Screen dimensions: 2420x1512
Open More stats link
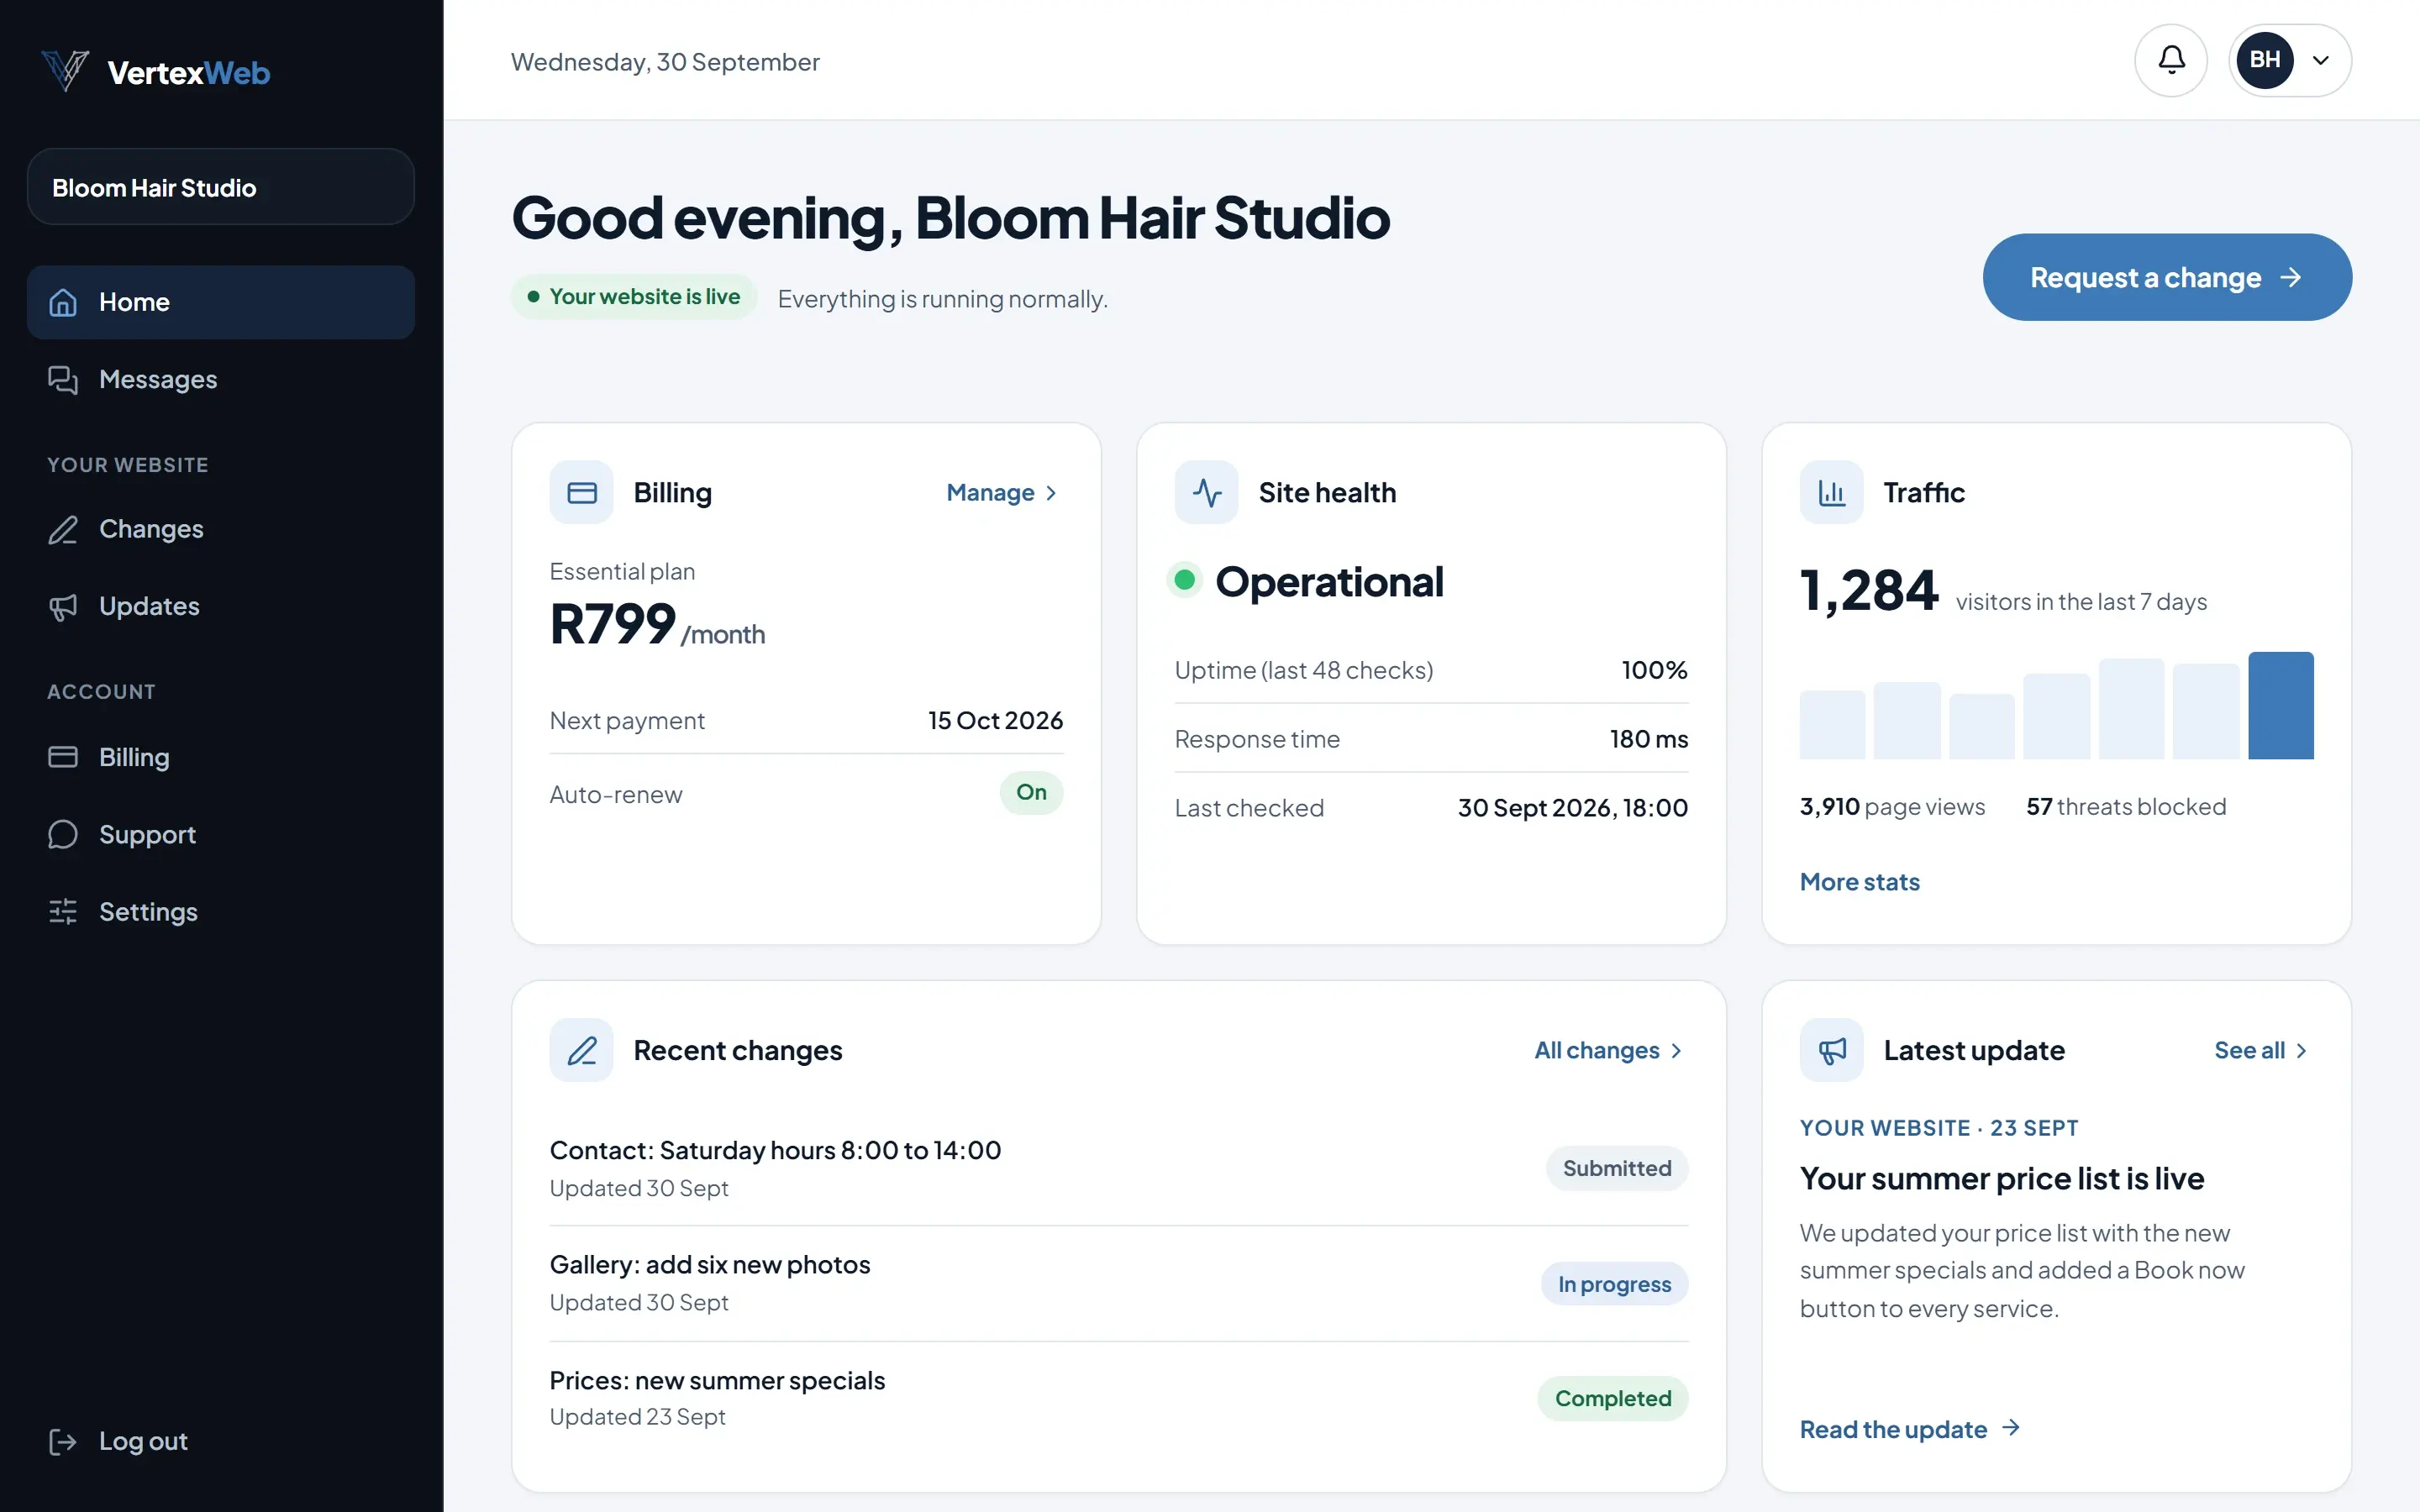tap(1859, 882)
